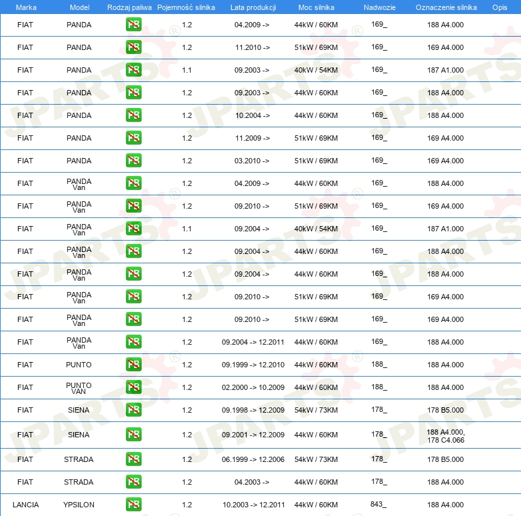521x516 pixels.
Task: Click fuel icon in LANCIA YPSILON row
Action: coord(133,505)
